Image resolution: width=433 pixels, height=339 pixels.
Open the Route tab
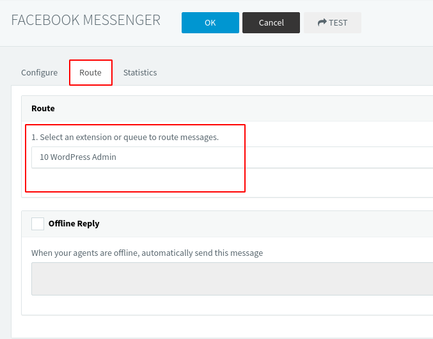90,73
